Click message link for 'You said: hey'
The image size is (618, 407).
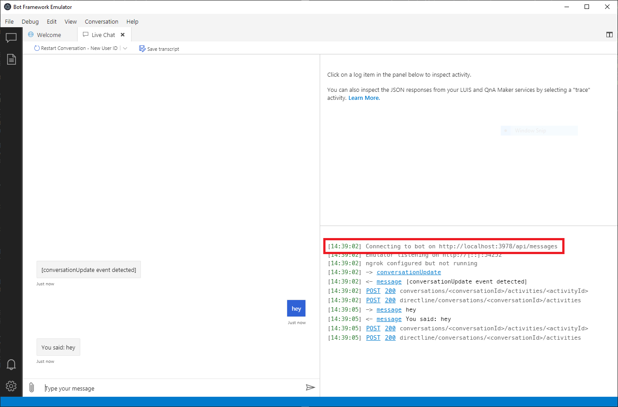tap(389, 319)
